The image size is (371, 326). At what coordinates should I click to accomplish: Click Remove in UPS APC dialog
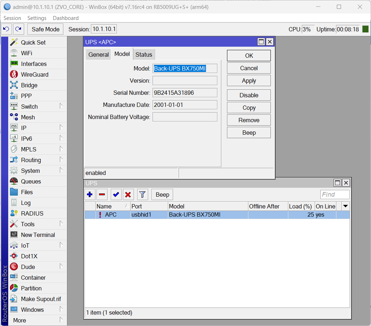point(249,120)
